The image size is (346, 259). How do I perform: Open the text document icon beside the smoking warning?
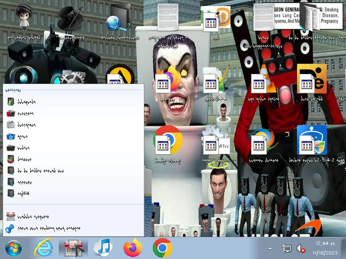click(x=264, y=17)
